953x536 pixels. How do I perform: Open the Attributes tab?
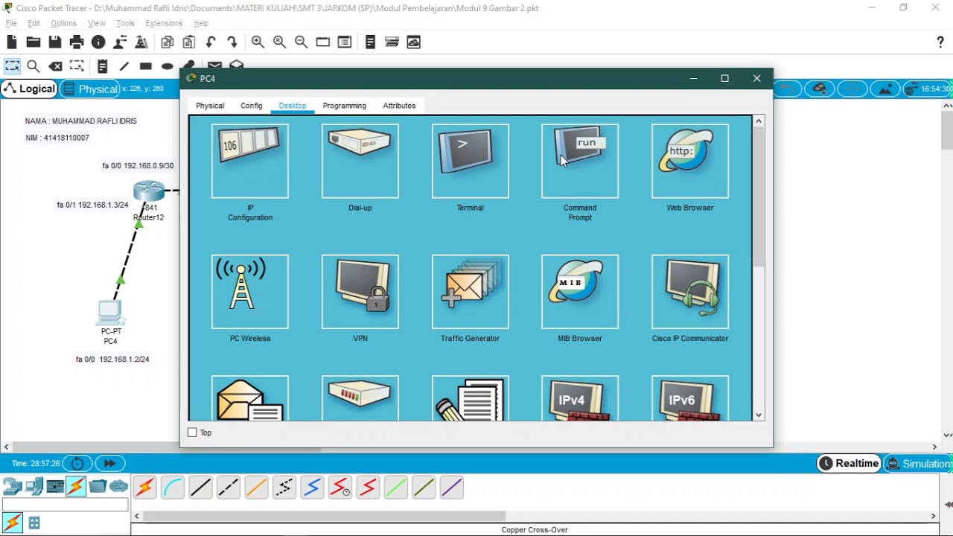click(x=399, y=106)
